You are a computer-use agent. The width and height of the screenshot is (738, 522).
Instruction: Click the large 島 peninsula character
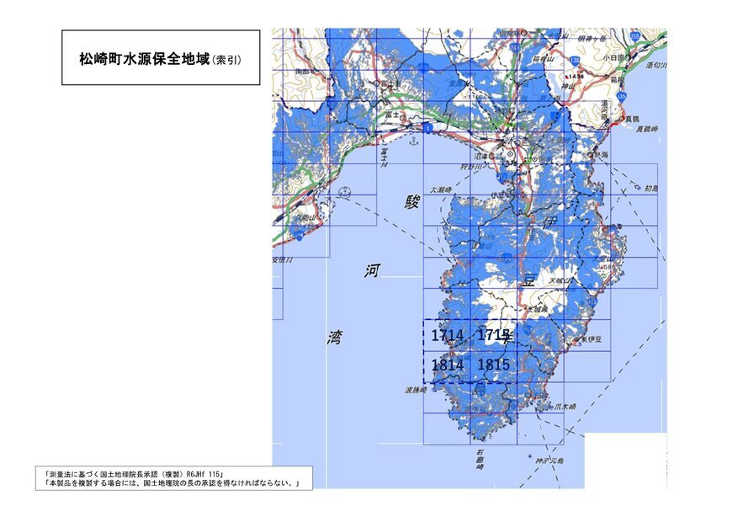pyautogui.click(x=480, y=388)
